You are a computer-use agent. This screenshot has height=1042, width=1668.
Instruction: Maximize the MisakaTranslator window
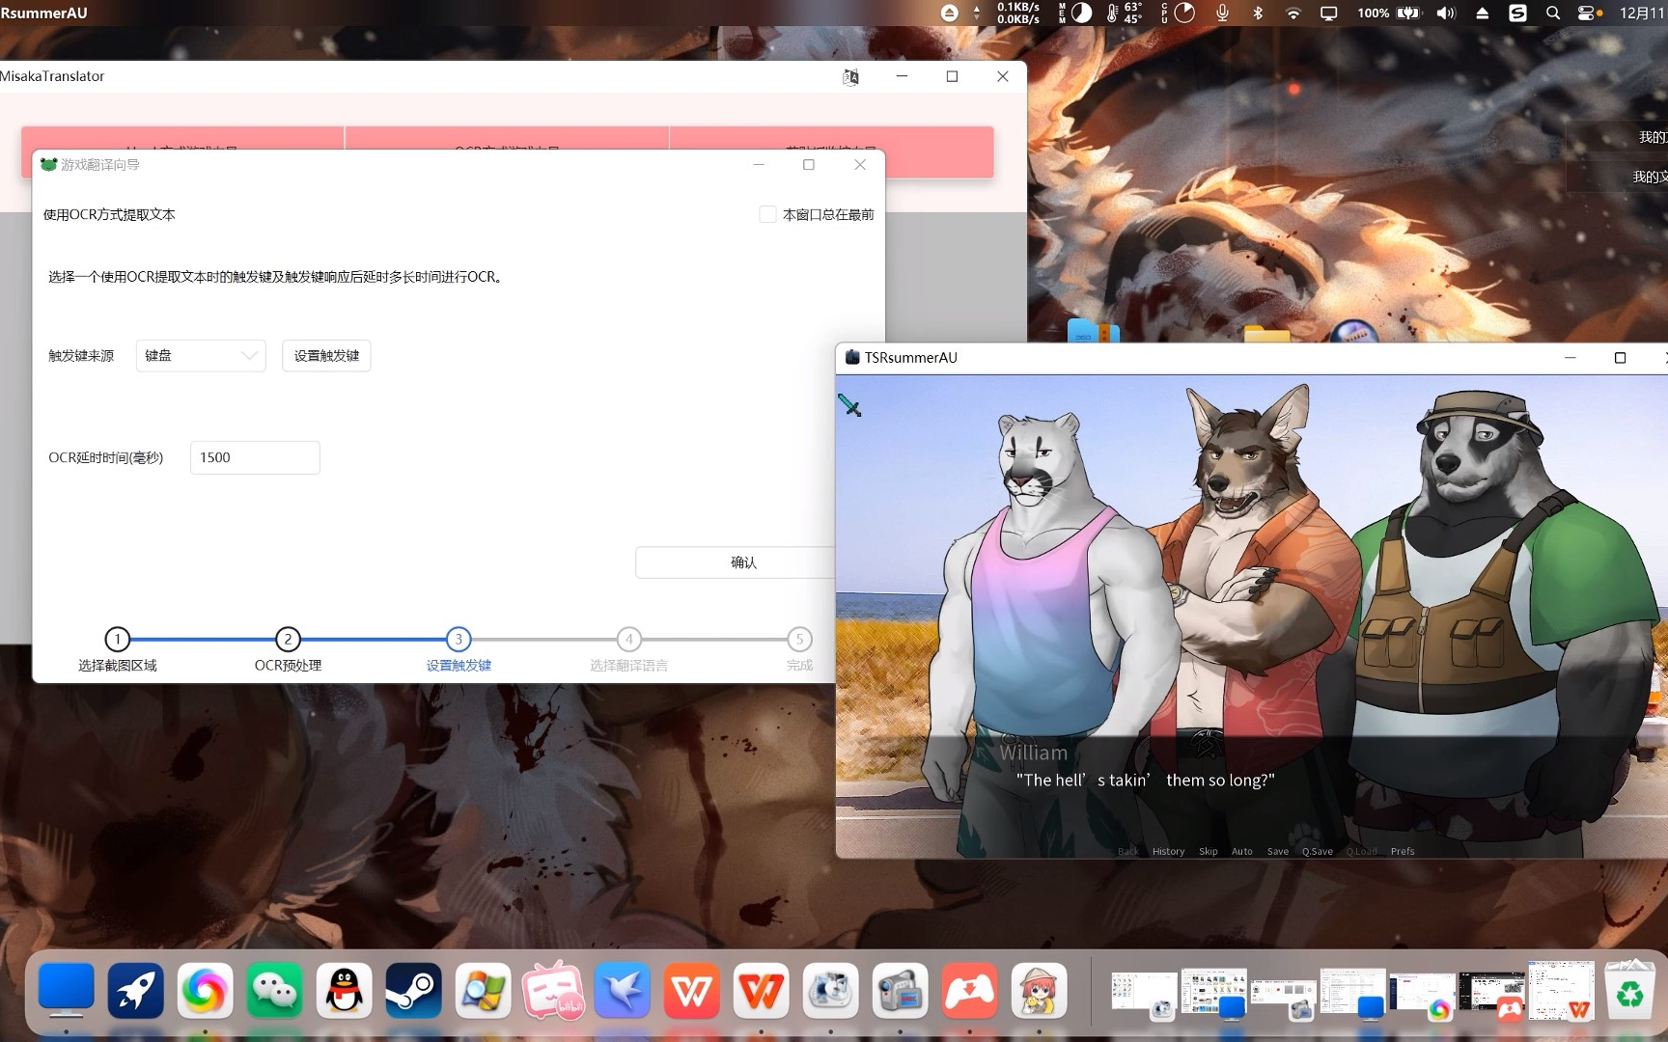[x=952, y=77]
